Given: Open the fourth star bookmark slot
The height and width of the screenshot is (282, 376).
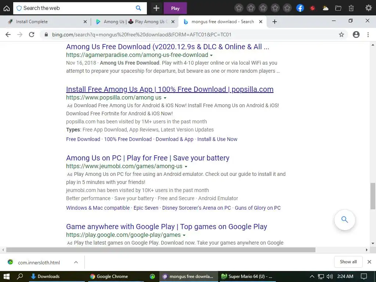Looking at the screenshot, I should pyautogui.click(x=275, y=8).
